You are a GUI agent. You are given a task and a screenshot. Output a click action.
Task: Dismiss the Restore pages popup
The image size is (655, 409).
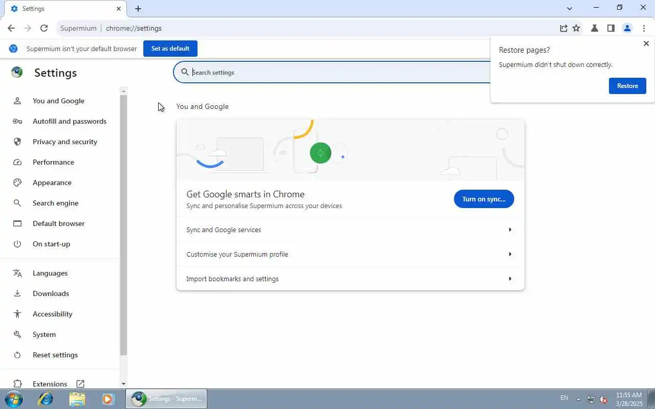point(646,44)
